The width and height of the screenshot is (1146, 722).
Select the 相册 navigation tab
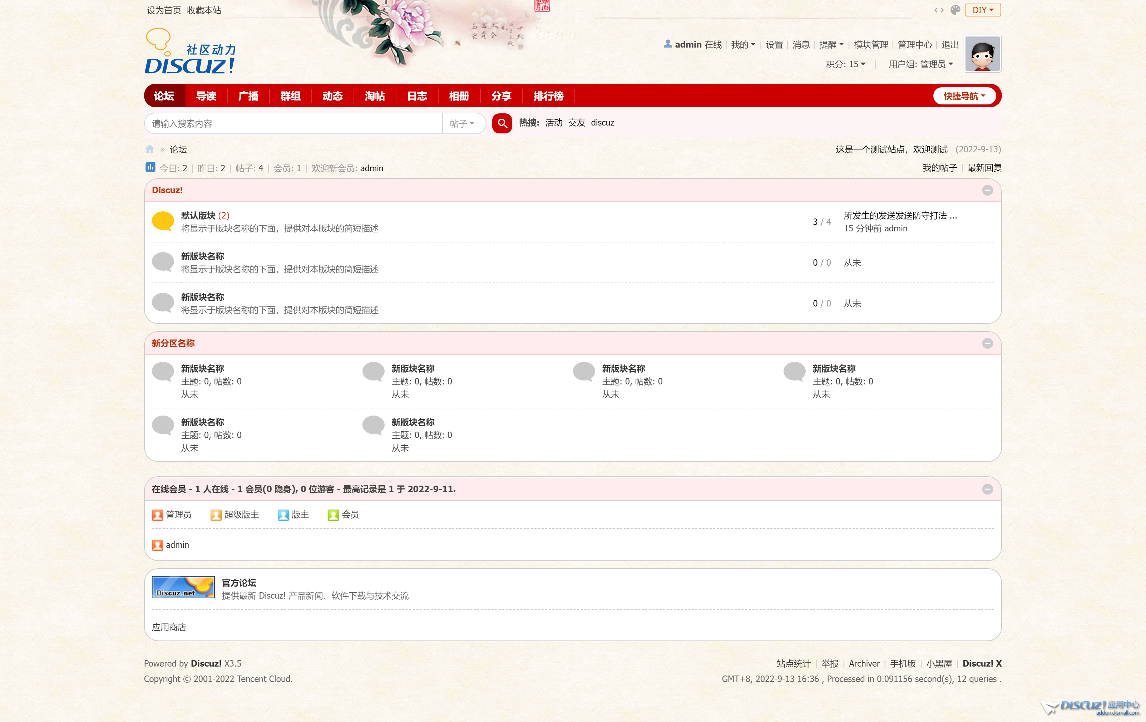coord(459,96)
